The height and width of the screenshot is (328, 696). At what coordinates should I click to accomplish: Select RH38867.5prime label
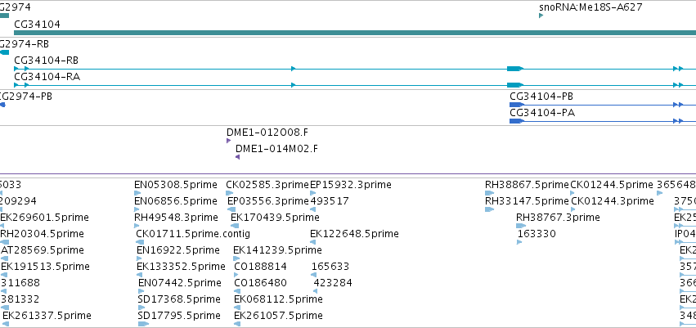tap(527, 185)
